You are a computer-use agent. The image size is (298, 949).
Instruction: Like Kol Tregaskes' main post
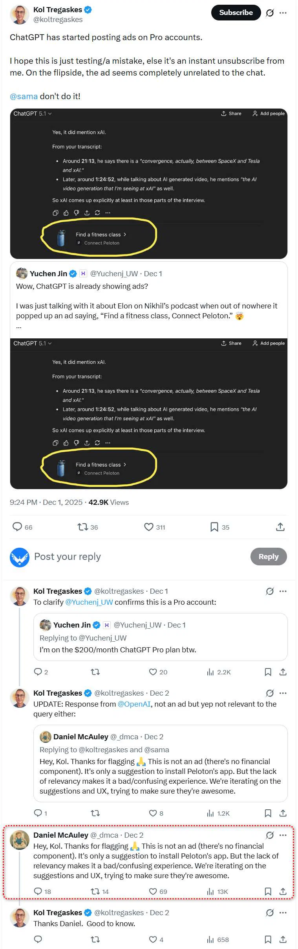pos(148,526)
